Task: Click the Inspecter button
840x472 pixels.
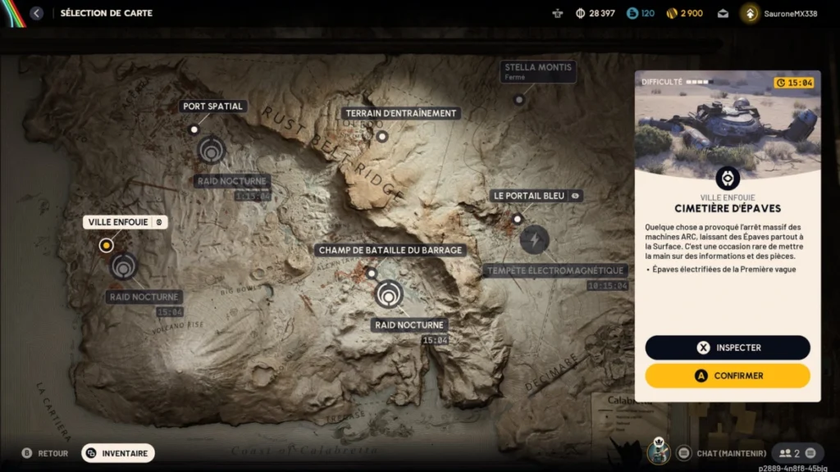Action: 728,347
